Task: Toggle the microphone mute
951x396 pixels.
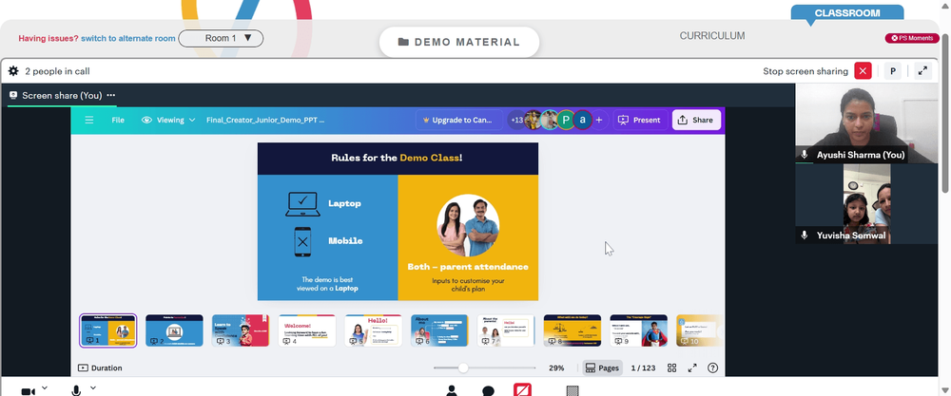Action: [76, 391]
